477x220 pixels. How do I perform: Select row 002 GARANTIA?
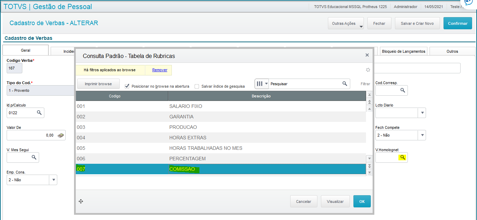(x=221, y=117)
